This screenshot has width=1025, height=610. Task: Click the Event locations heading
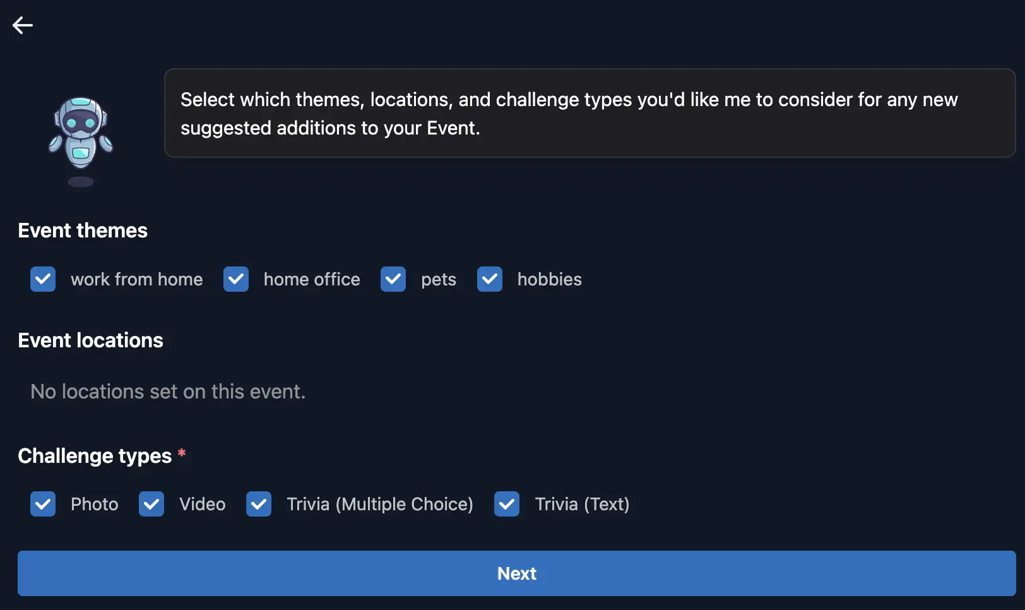click(x=90, y=340)
